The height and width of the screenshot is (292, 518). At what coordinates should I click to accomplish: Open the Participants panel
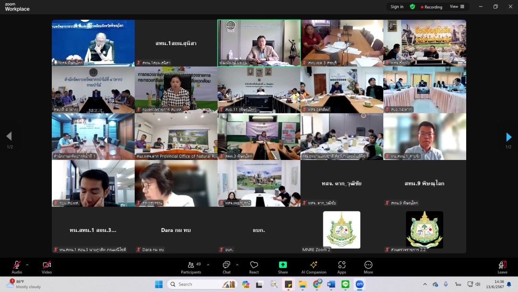[x=191, y=267]
